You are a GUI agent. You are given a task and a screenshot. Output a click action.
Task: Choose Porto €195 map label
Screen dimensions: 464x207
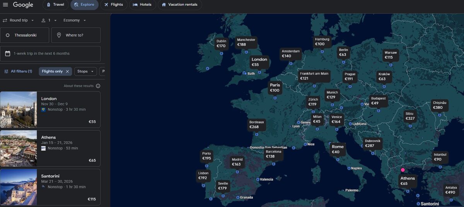[206, 156]
